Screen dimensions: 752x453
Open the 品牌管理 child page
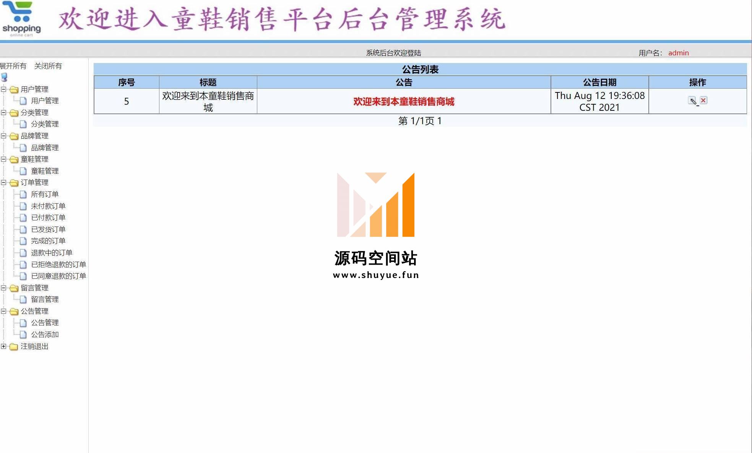pyautogui.click(x=45, y=148)
